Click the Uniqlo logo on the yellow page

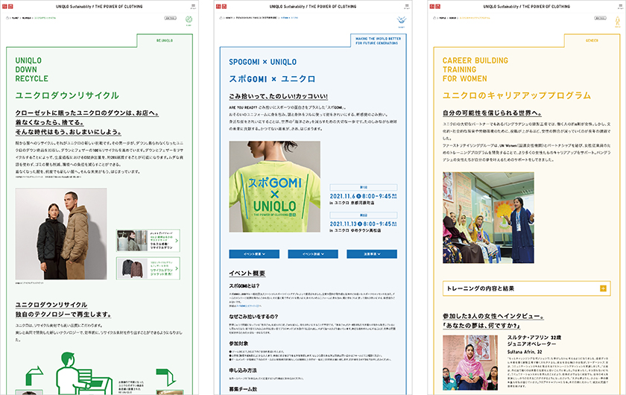[x=435, y=6]
